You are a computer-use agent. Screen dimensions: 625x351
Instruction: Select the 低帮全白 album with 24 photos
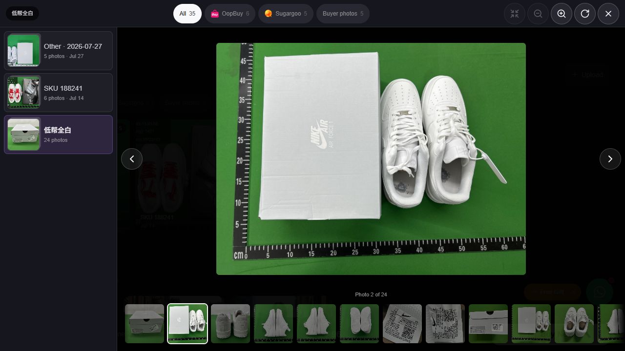(x=59, y=135)
